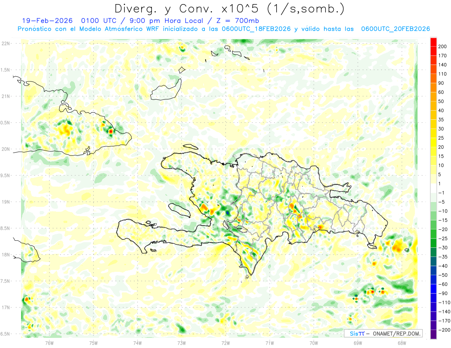Click the 75W longitude label
This screenshot has width=451, height=348.
point(94,343)
